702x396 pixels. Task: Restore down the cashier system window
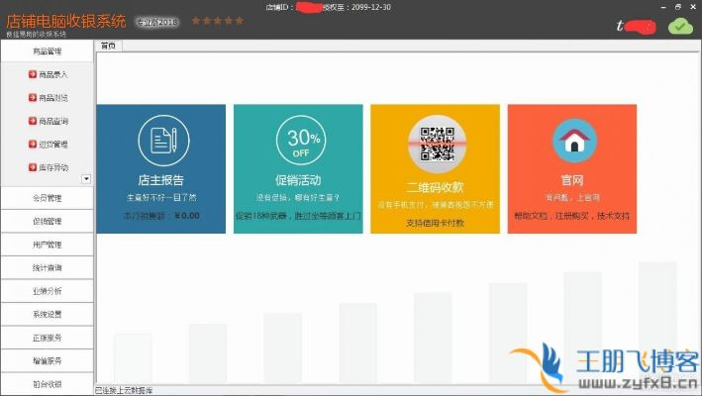tap(678, 7)
